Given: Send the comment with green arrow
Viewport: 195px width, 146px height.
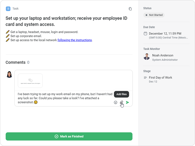Looking at the screenshot, I should tap(127, 103).
